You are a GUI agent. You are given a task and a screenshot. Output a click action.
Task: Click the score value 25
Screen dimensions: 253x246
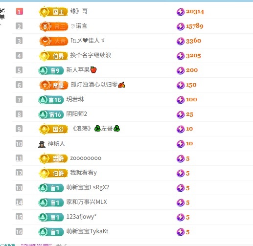(190, 114)
